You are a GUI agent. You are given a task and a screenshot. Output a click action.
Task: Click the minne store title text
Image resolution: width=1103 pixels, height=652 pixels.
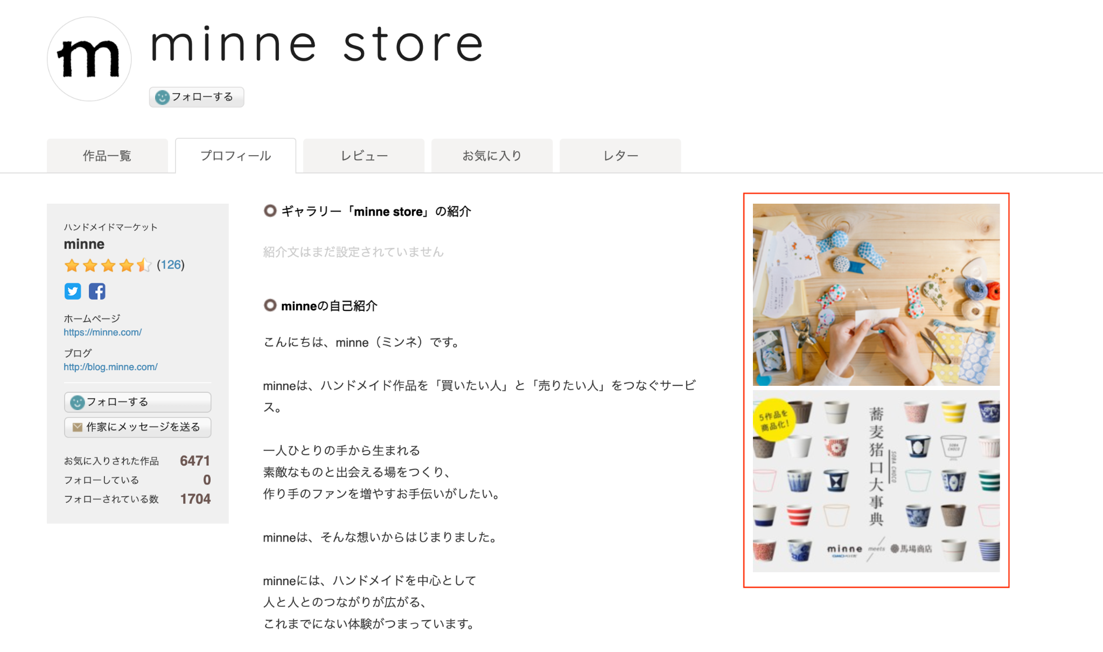[317, 45]
